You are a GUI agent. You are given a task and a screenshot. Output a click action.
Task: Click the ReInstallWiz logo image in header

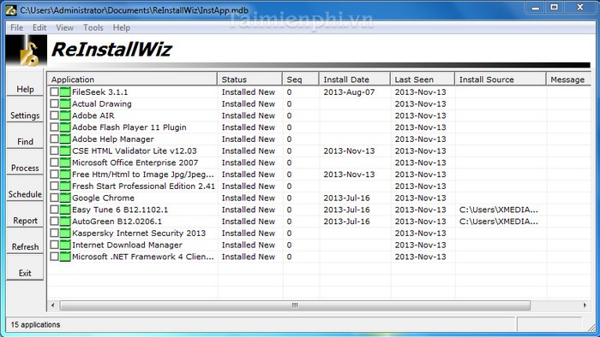coord(27,50)
